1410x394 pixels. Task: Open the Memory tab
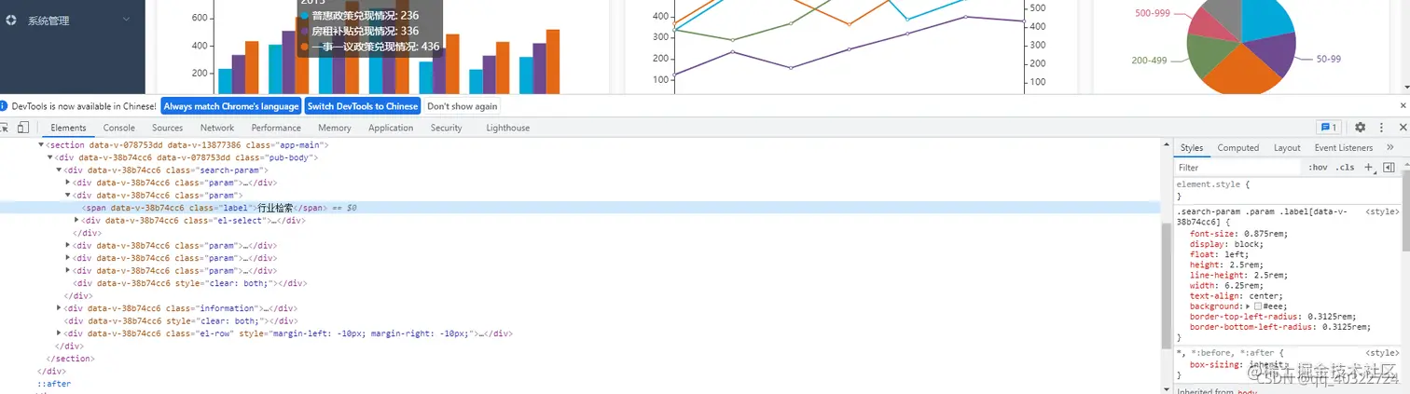coord(335,128)
